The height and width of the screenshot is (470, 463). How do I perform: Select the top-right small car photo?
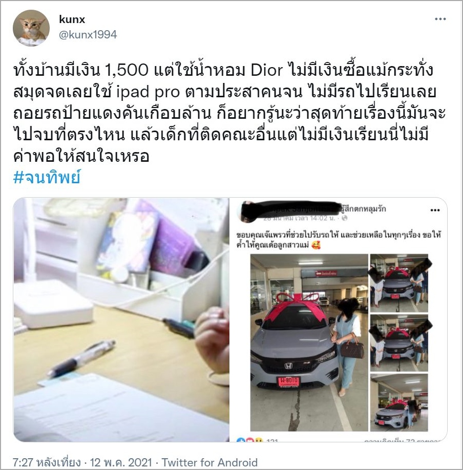(399, 283)
